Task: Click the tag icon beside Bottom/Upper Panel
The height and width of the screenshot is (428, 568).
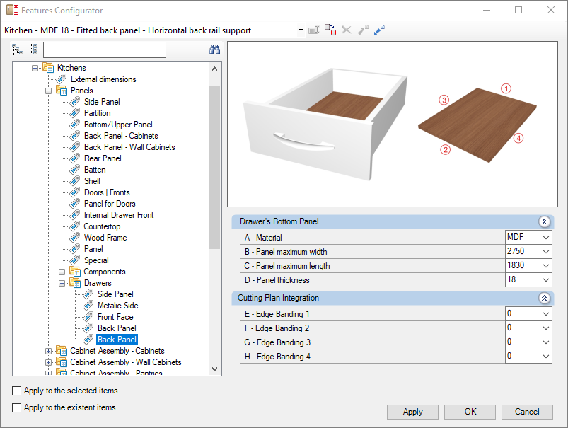Action: (74, 125)
